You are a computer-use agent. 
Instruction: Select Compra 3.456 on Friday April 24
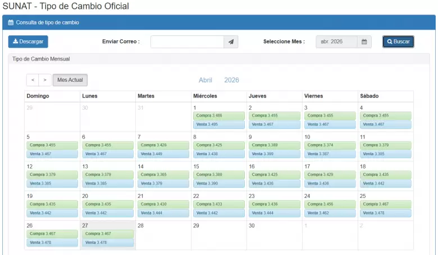tap(330, 205)
